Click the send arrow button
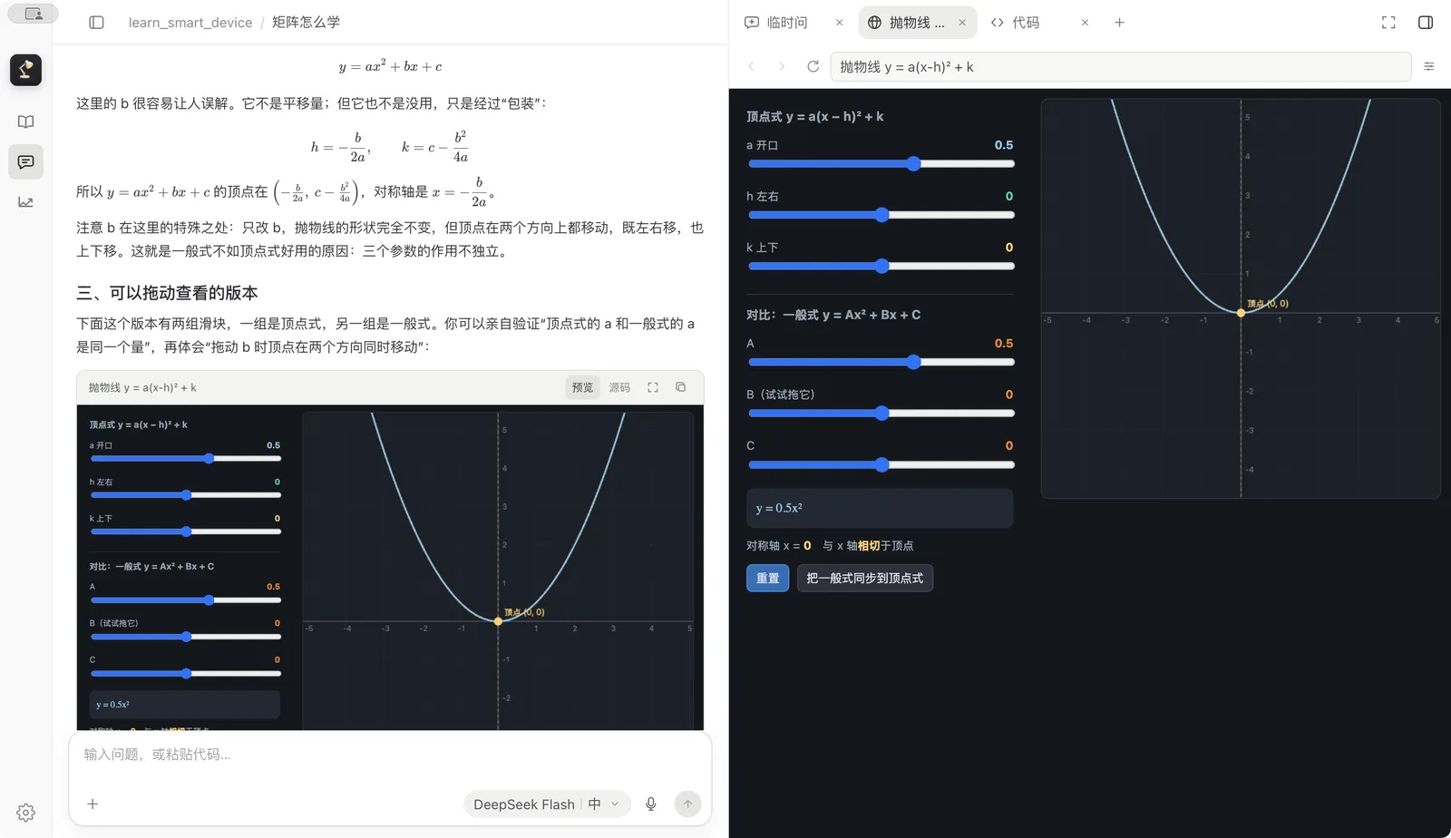 [x=687, y=804]
